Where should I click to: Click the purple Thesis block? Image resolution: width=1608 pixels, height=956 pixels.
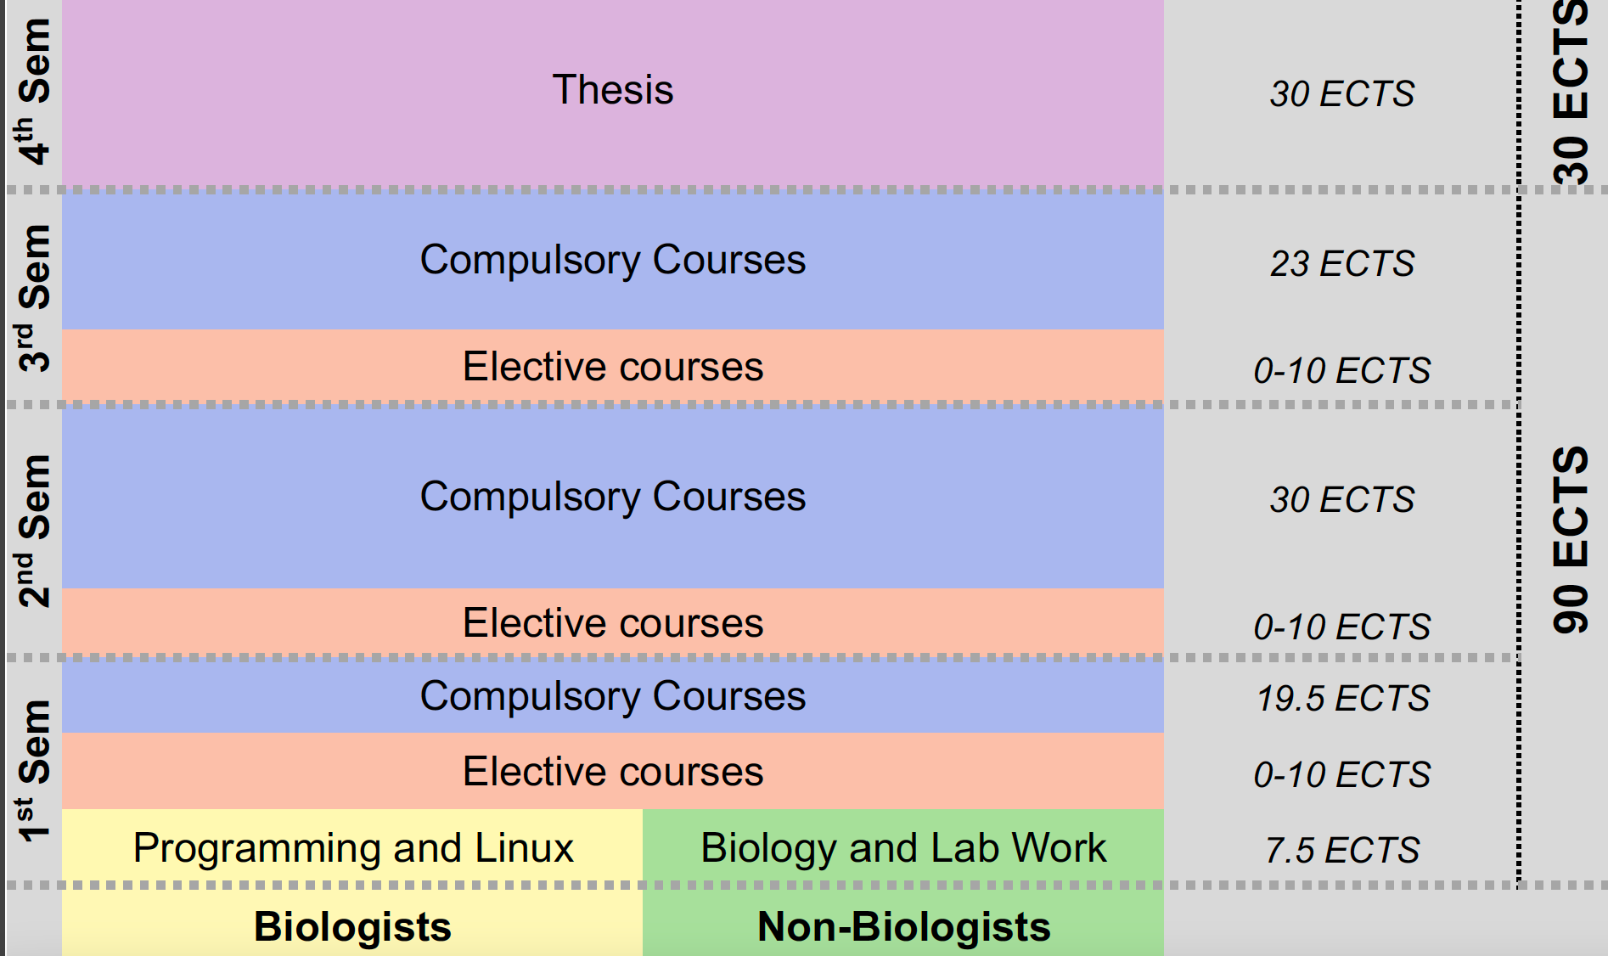613,92
